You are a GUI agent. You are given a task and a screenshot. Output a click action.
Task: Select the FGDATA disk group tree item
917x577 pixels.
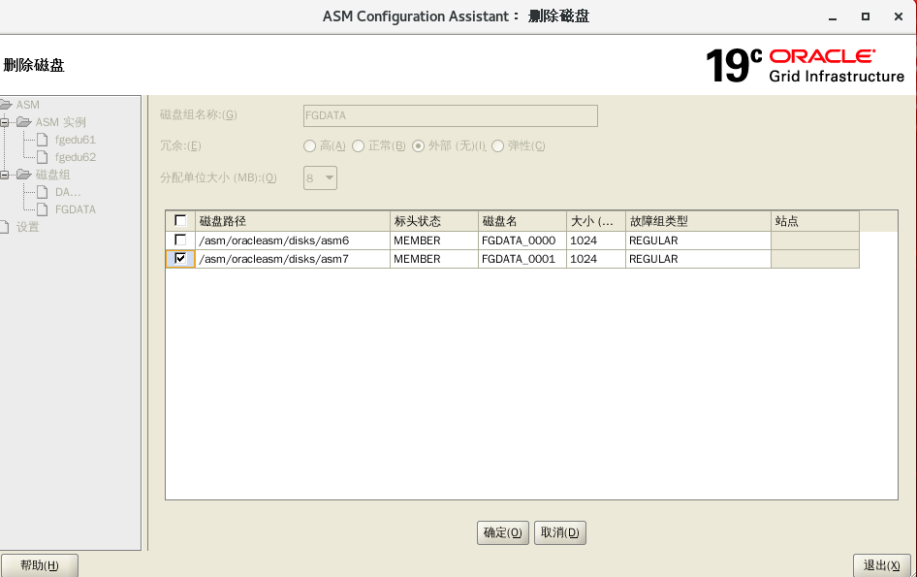(75, 209)
